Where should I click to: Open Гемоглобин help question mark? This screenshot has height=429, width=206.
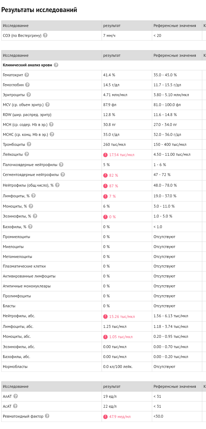[27, 85]
